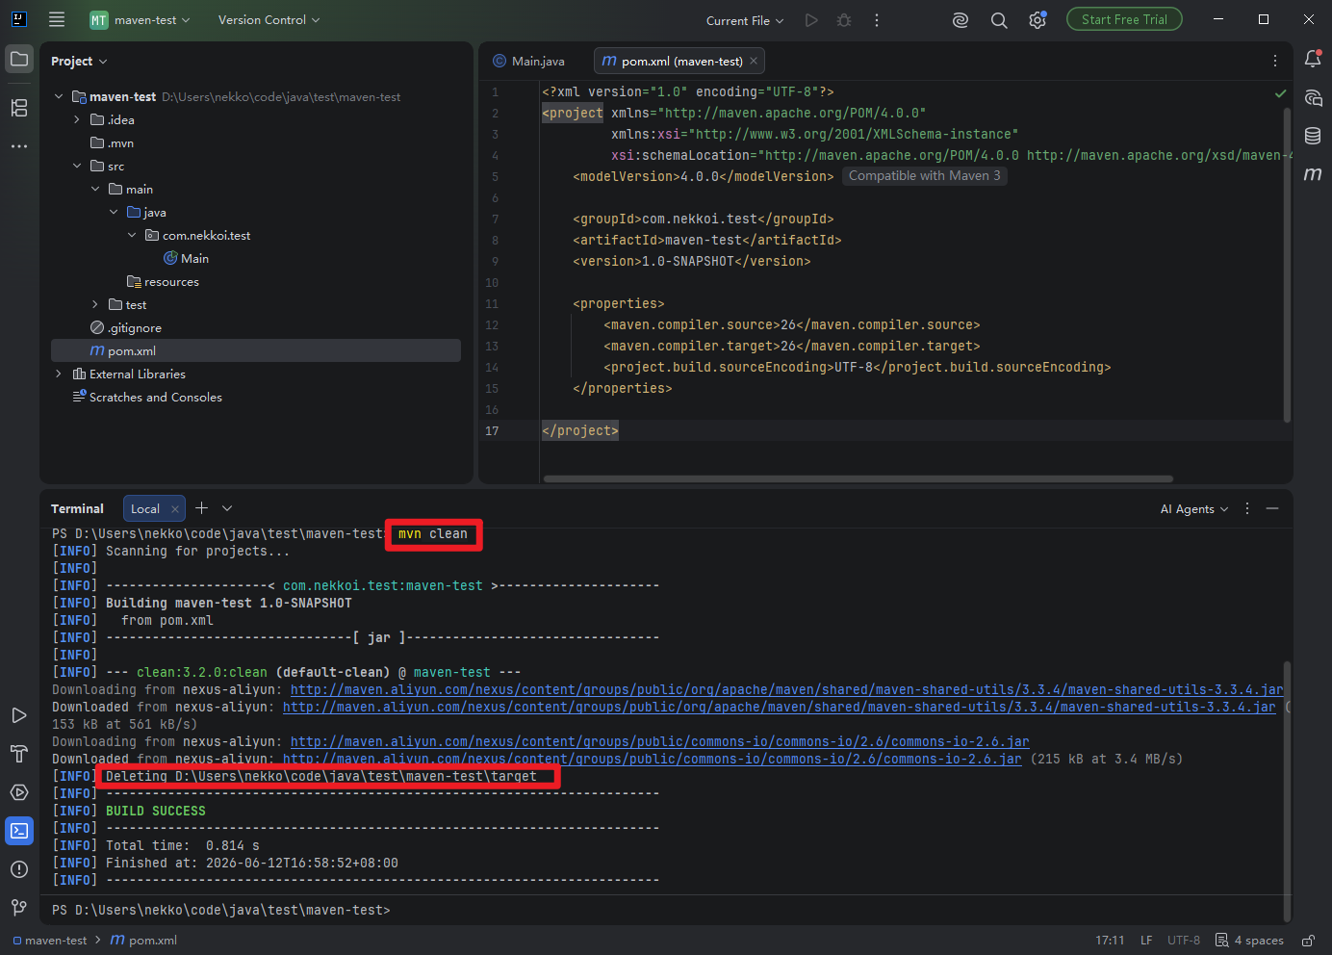
Task: Open Project view mode dropdown
Action: pyautogui.click(x=79, y=61)
